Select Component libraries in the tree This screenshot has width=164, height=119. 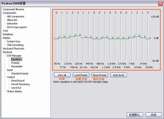[13, 9]
